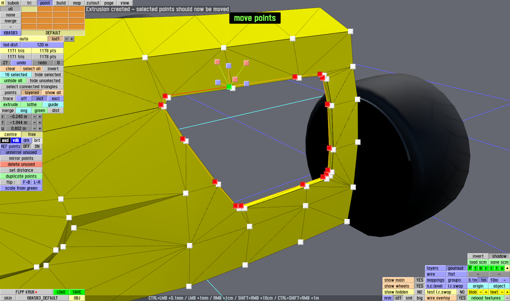Increase text size with plus button
The width and height of the screenshot is (510, 301).
pyautogui.click(x=507, y=292)
